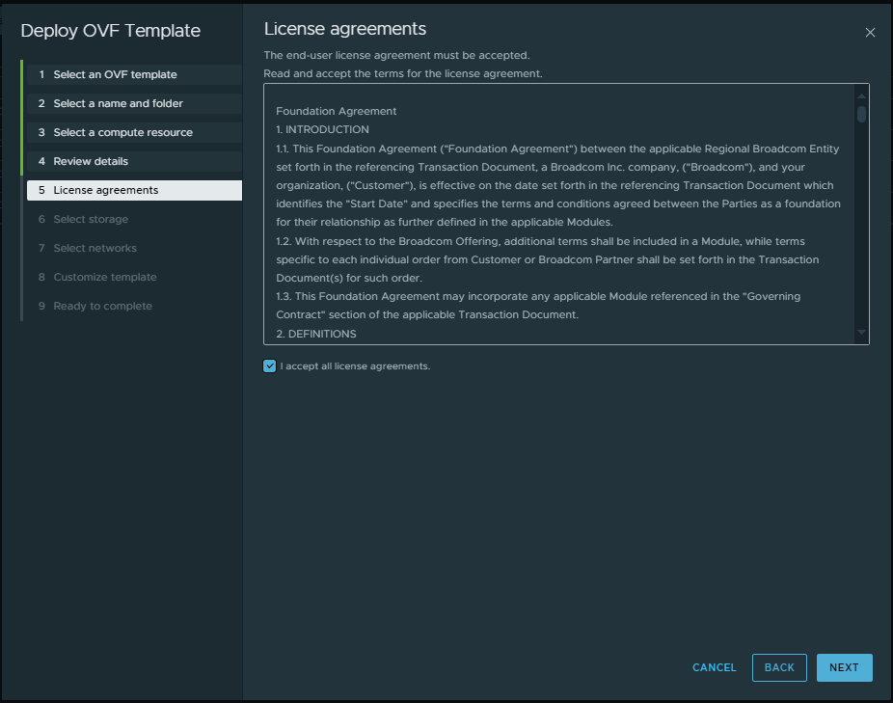
Task: Click the license agreement scrollbar thumb
Action: (861, 114)
